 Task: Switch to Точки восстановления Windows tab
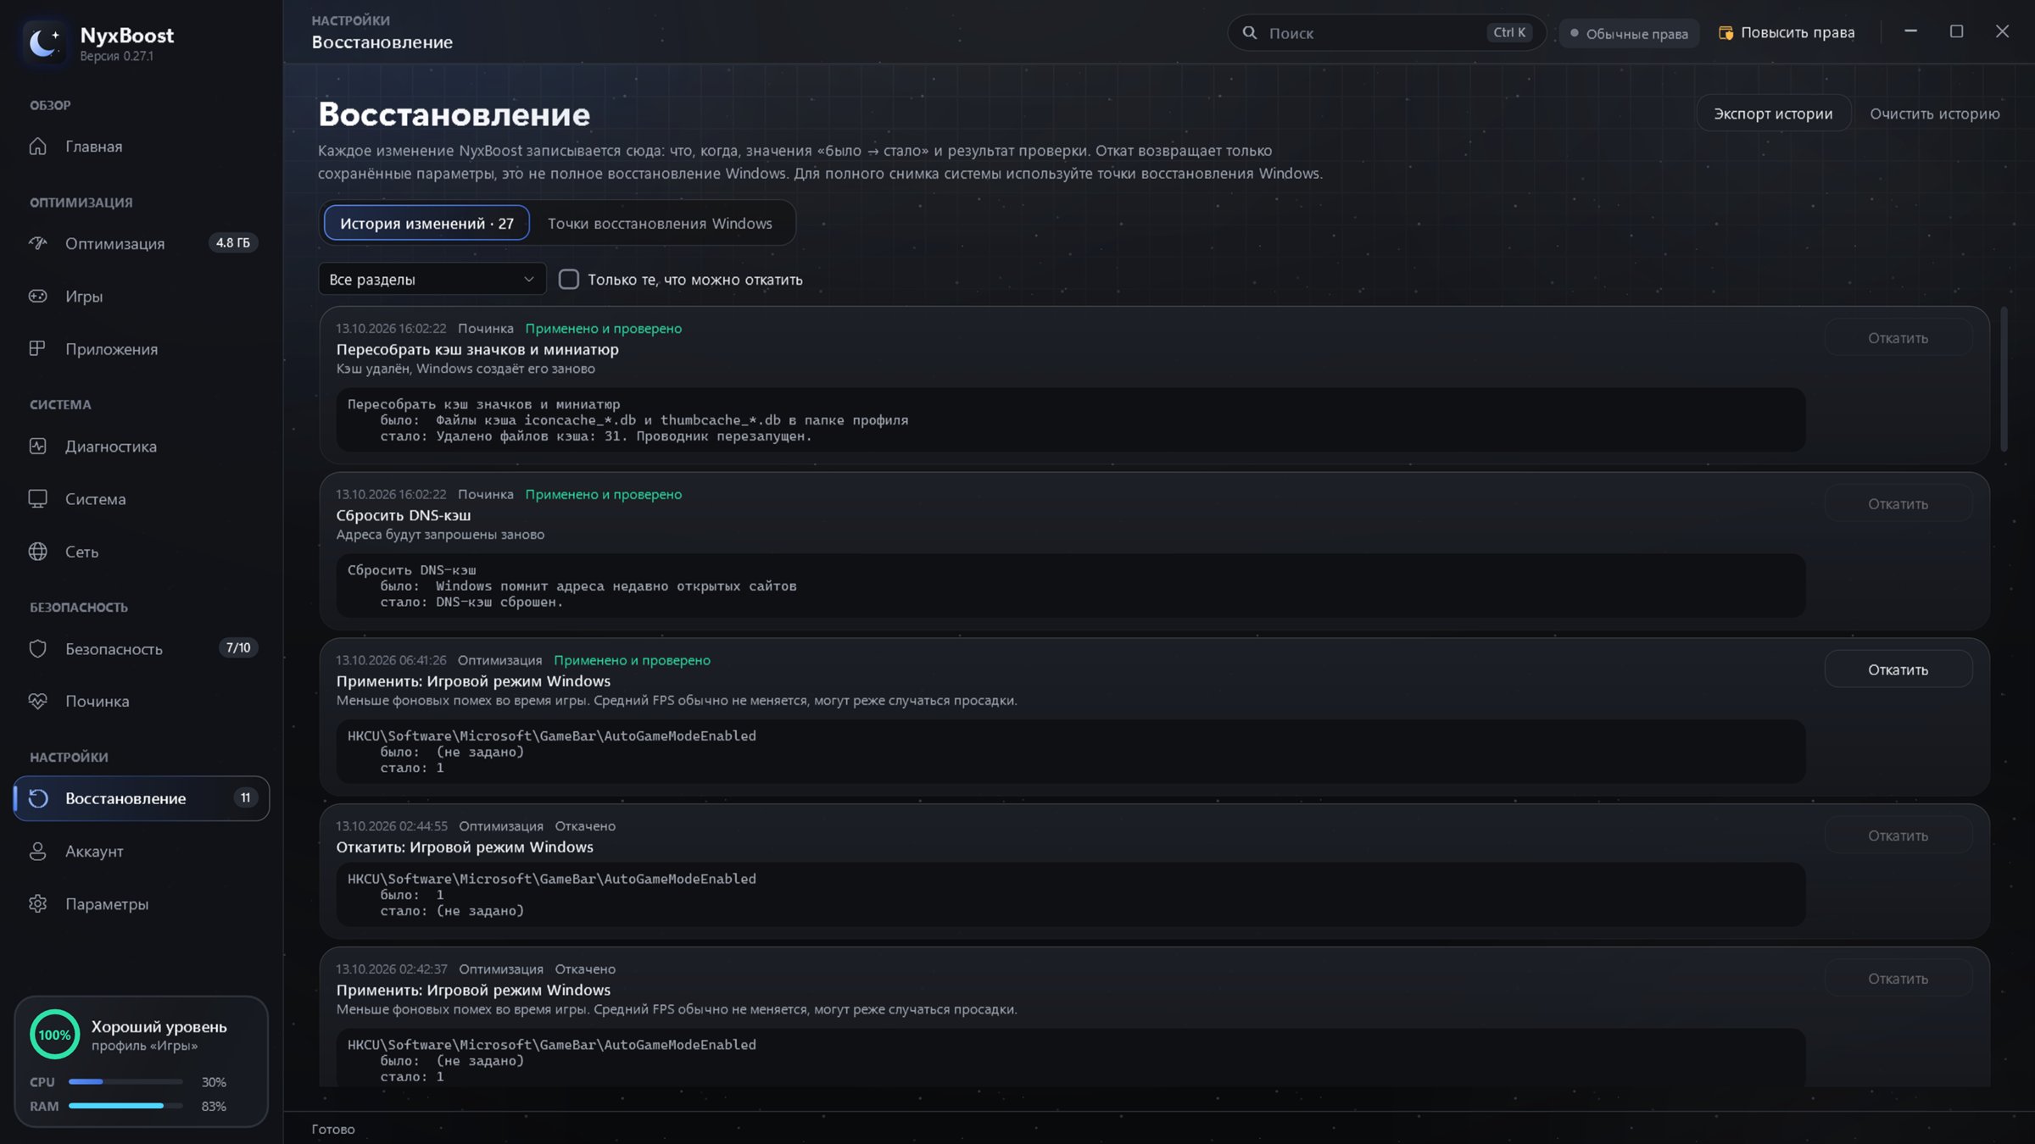click(660, 223)
